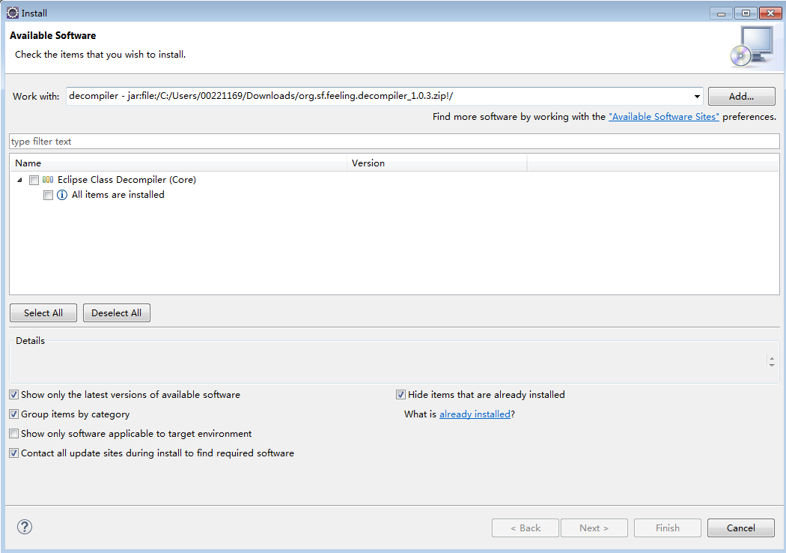Click the Details area scroll stepper
786x553 pixels.
[x=772, y=361]
